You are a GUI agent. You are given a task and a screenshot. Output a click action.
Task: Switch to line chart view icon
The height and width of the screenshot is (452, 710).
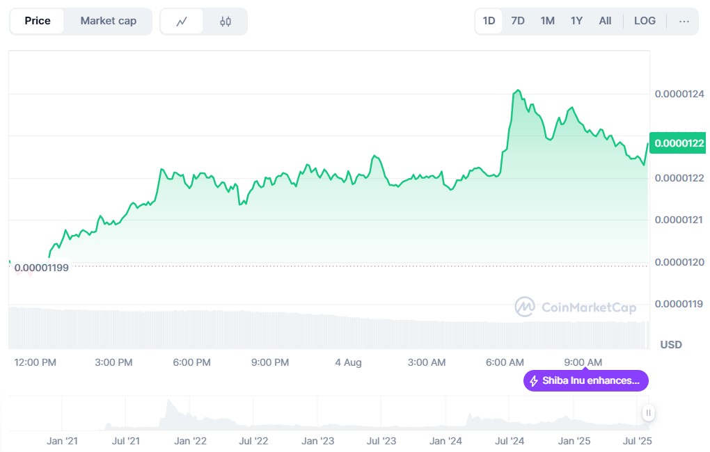pyautogui.click(x=182, y=21)
